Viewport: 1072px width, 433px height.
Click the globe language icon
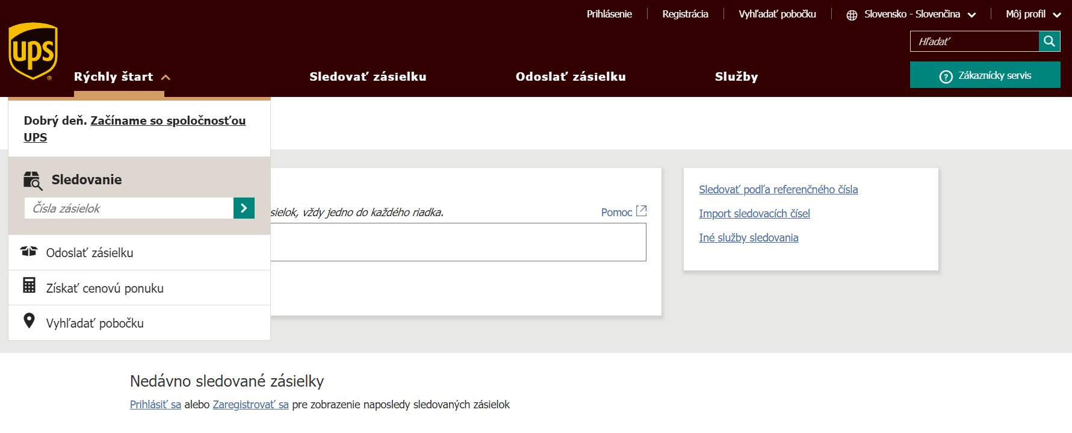(x=852, y=15)
